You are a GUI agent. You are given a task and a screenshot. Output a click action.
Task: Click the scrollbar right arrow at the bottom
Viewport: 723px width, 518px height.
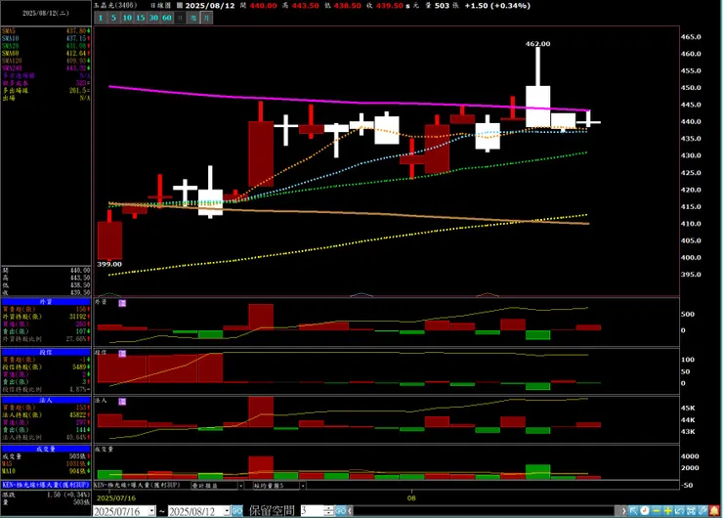pyautogui.click(x=624, y=510)
